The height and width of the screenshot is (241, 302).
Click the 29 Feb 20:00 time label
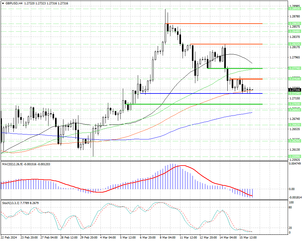click(89, 237)
